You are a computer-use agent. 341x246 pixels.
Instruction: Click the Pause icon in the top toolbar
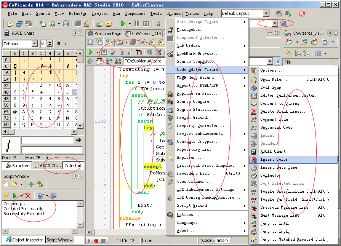(x=136, y=24)
